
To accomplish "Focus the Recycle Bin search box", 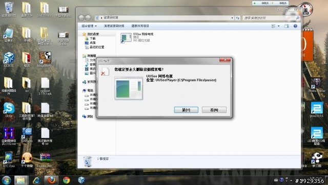I will tap(271, 18).
